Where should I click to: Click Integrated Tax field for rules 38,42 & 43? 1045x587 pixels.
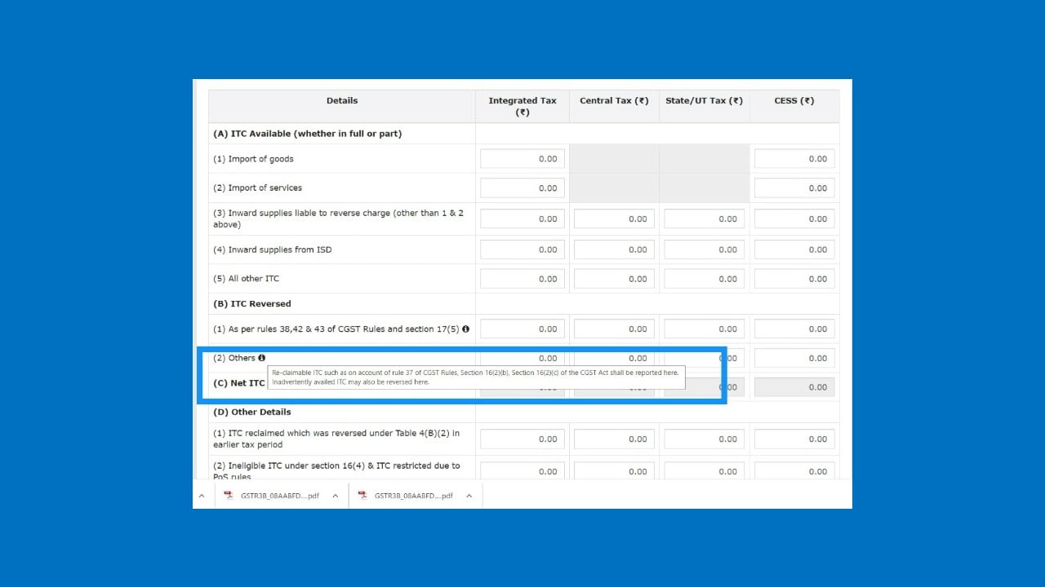coord(522,329)
